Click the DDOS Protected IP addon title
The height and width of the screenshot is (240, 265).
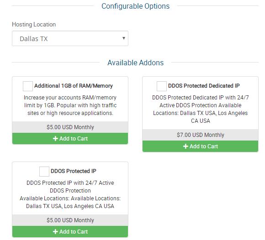[x=74, y=171]
